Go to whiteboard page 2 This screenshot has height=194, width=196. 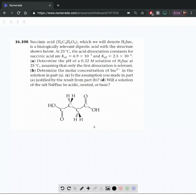tap(11, 21)
